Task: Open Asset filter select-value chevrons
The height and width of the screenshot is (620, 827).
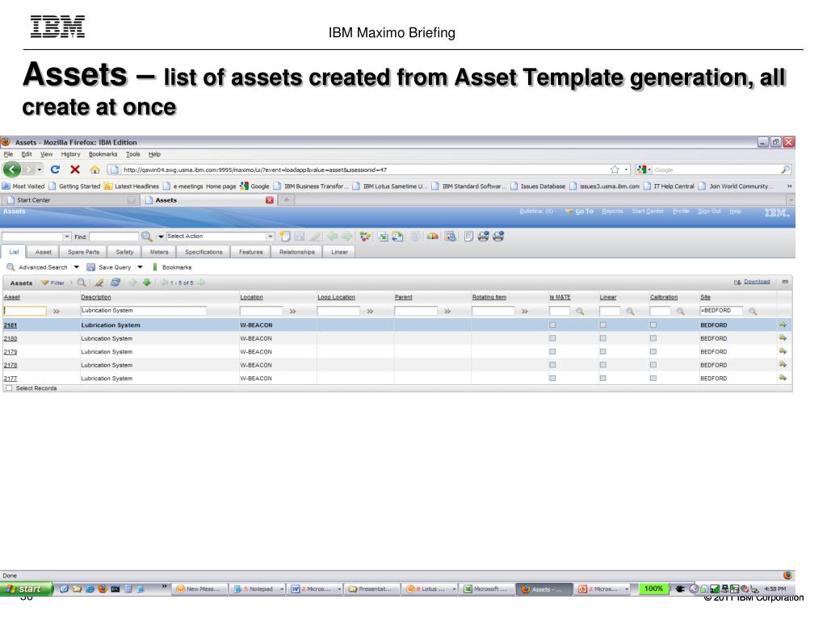Action: pyautogui.click(x=57, y=311)
